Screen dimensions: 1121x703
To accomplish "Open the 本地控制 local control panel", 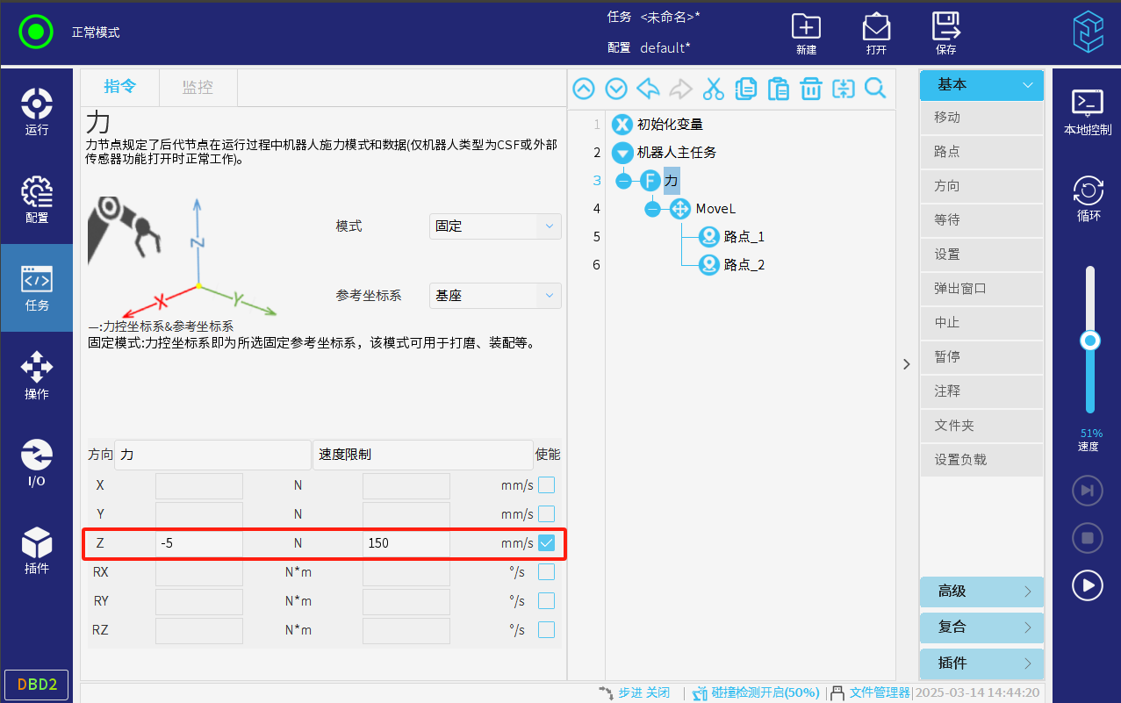I will pyautogui.click(x=1088, y=111).
